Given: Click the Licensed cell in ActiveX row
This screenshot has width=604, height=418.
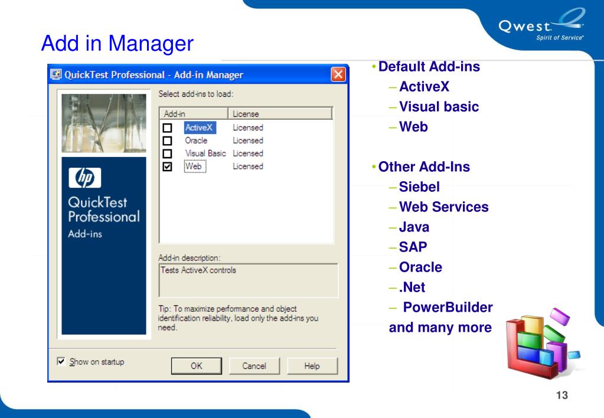Looking at the screenshot, I should (x=248, y=128).
